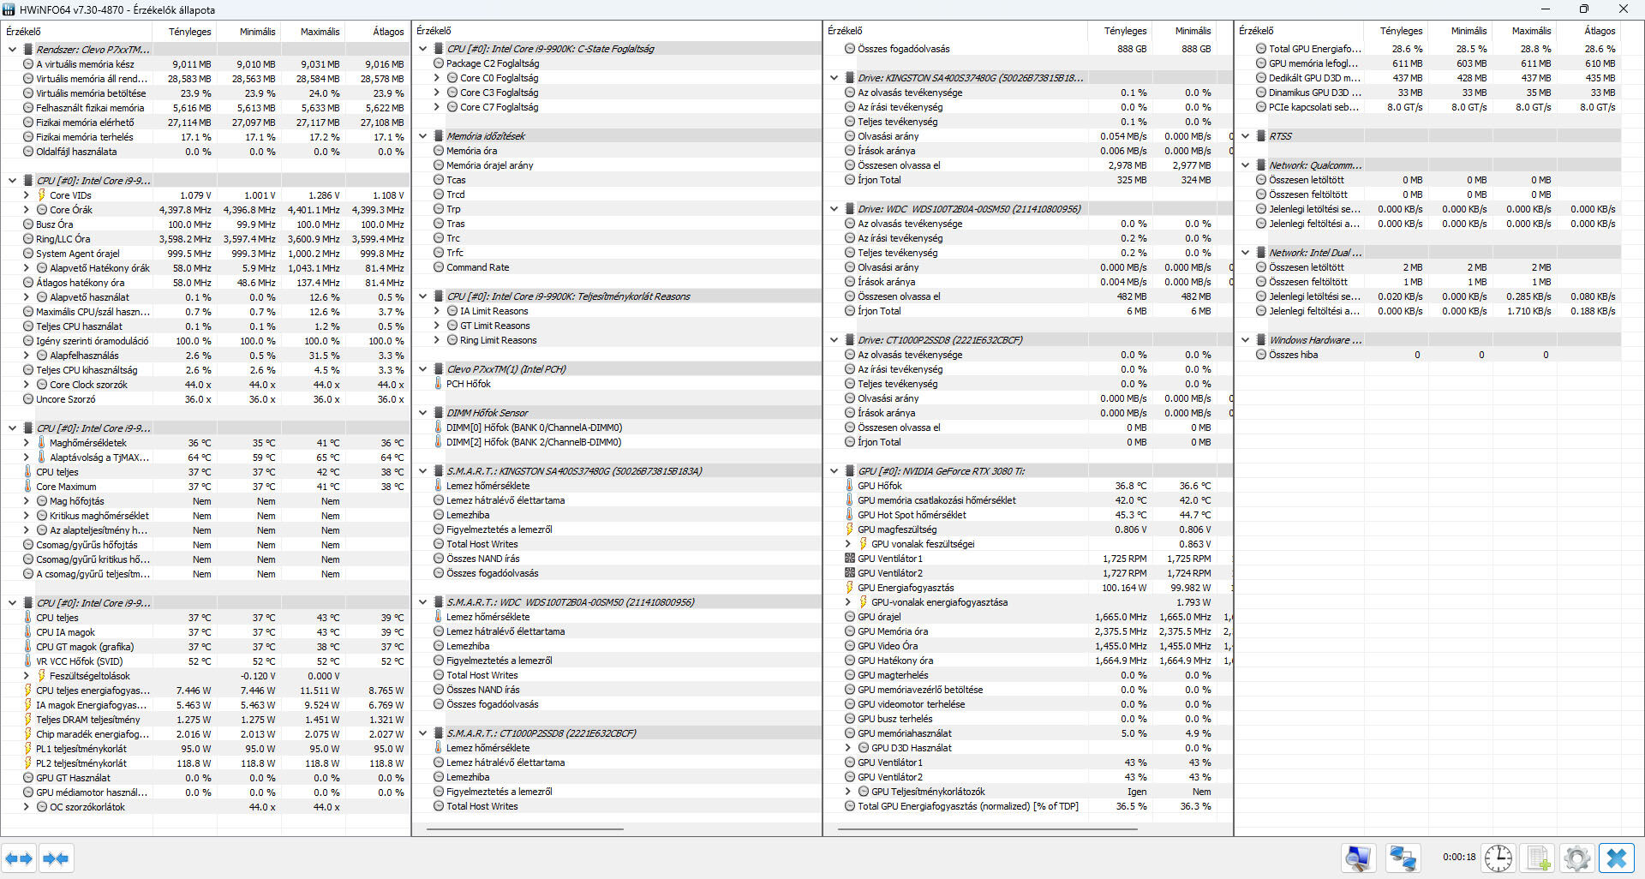Close sensors with the blue X icon
Screen dimensions: 1645x879
tap(1617, 858)
